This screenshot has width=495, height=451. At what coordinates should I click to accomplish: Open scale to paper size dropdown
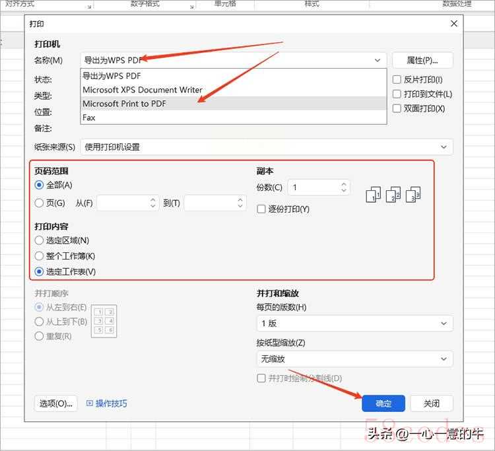pyautogui.click(x=444, y=359)
